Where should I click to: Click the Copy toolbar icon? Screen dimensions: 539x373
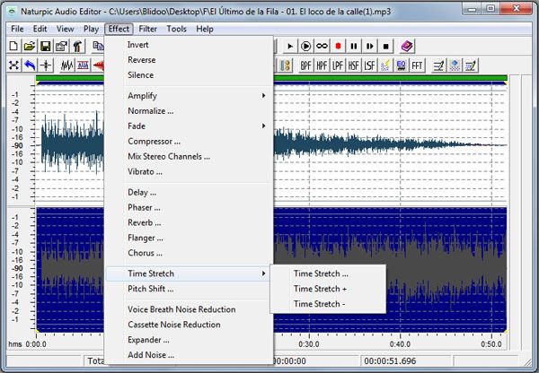point(98,46)
